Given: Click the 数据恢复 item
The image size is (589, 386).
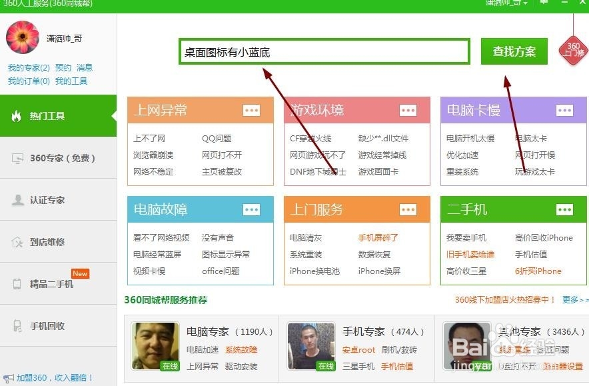Looking at the screenshot, I should click(374, 255).
